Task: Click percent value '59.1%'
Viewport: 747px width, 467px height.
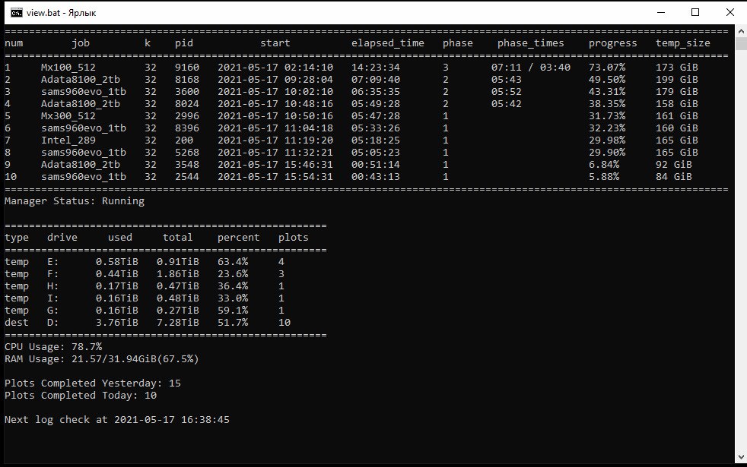Action: click(233, 311)
